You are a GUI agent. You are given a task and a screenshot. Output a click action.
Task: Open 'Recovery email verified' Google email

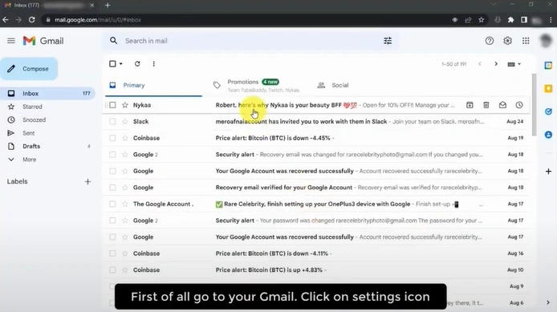point(316,188)
